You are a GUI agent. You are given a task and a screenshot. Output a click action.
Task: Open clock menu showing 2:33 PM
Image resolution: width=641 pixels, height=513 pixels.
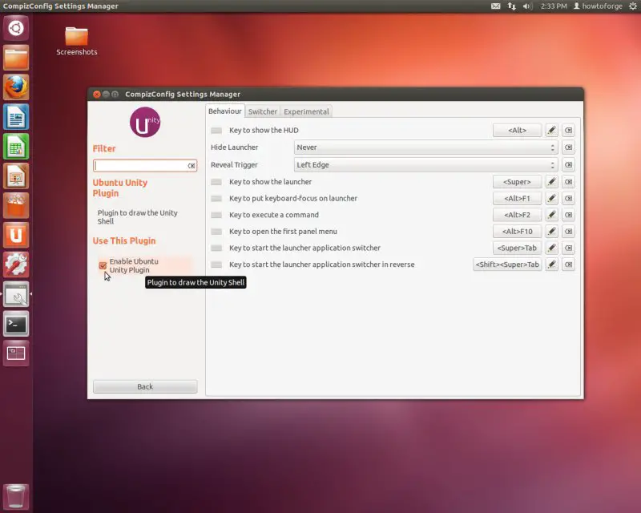click(x=554, y=6)
